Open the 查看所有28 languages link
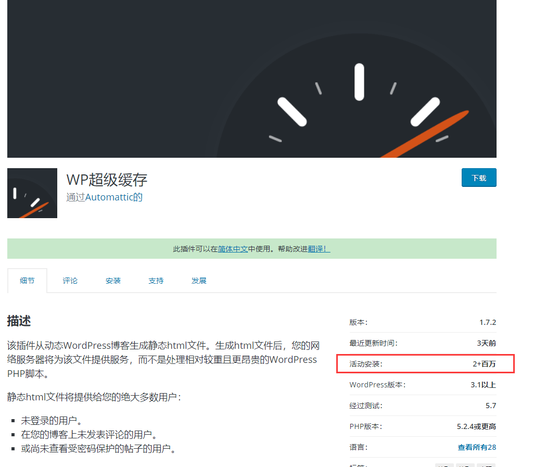 [477, 447]
